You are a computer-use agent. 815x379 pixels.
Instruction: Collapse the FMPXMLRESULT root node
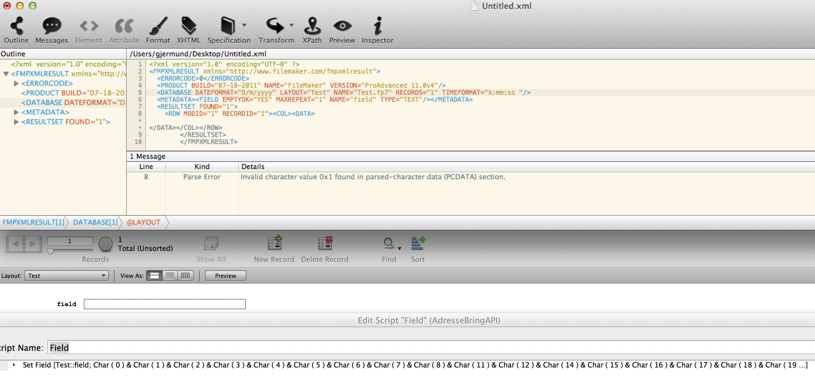tap(6, 74)
